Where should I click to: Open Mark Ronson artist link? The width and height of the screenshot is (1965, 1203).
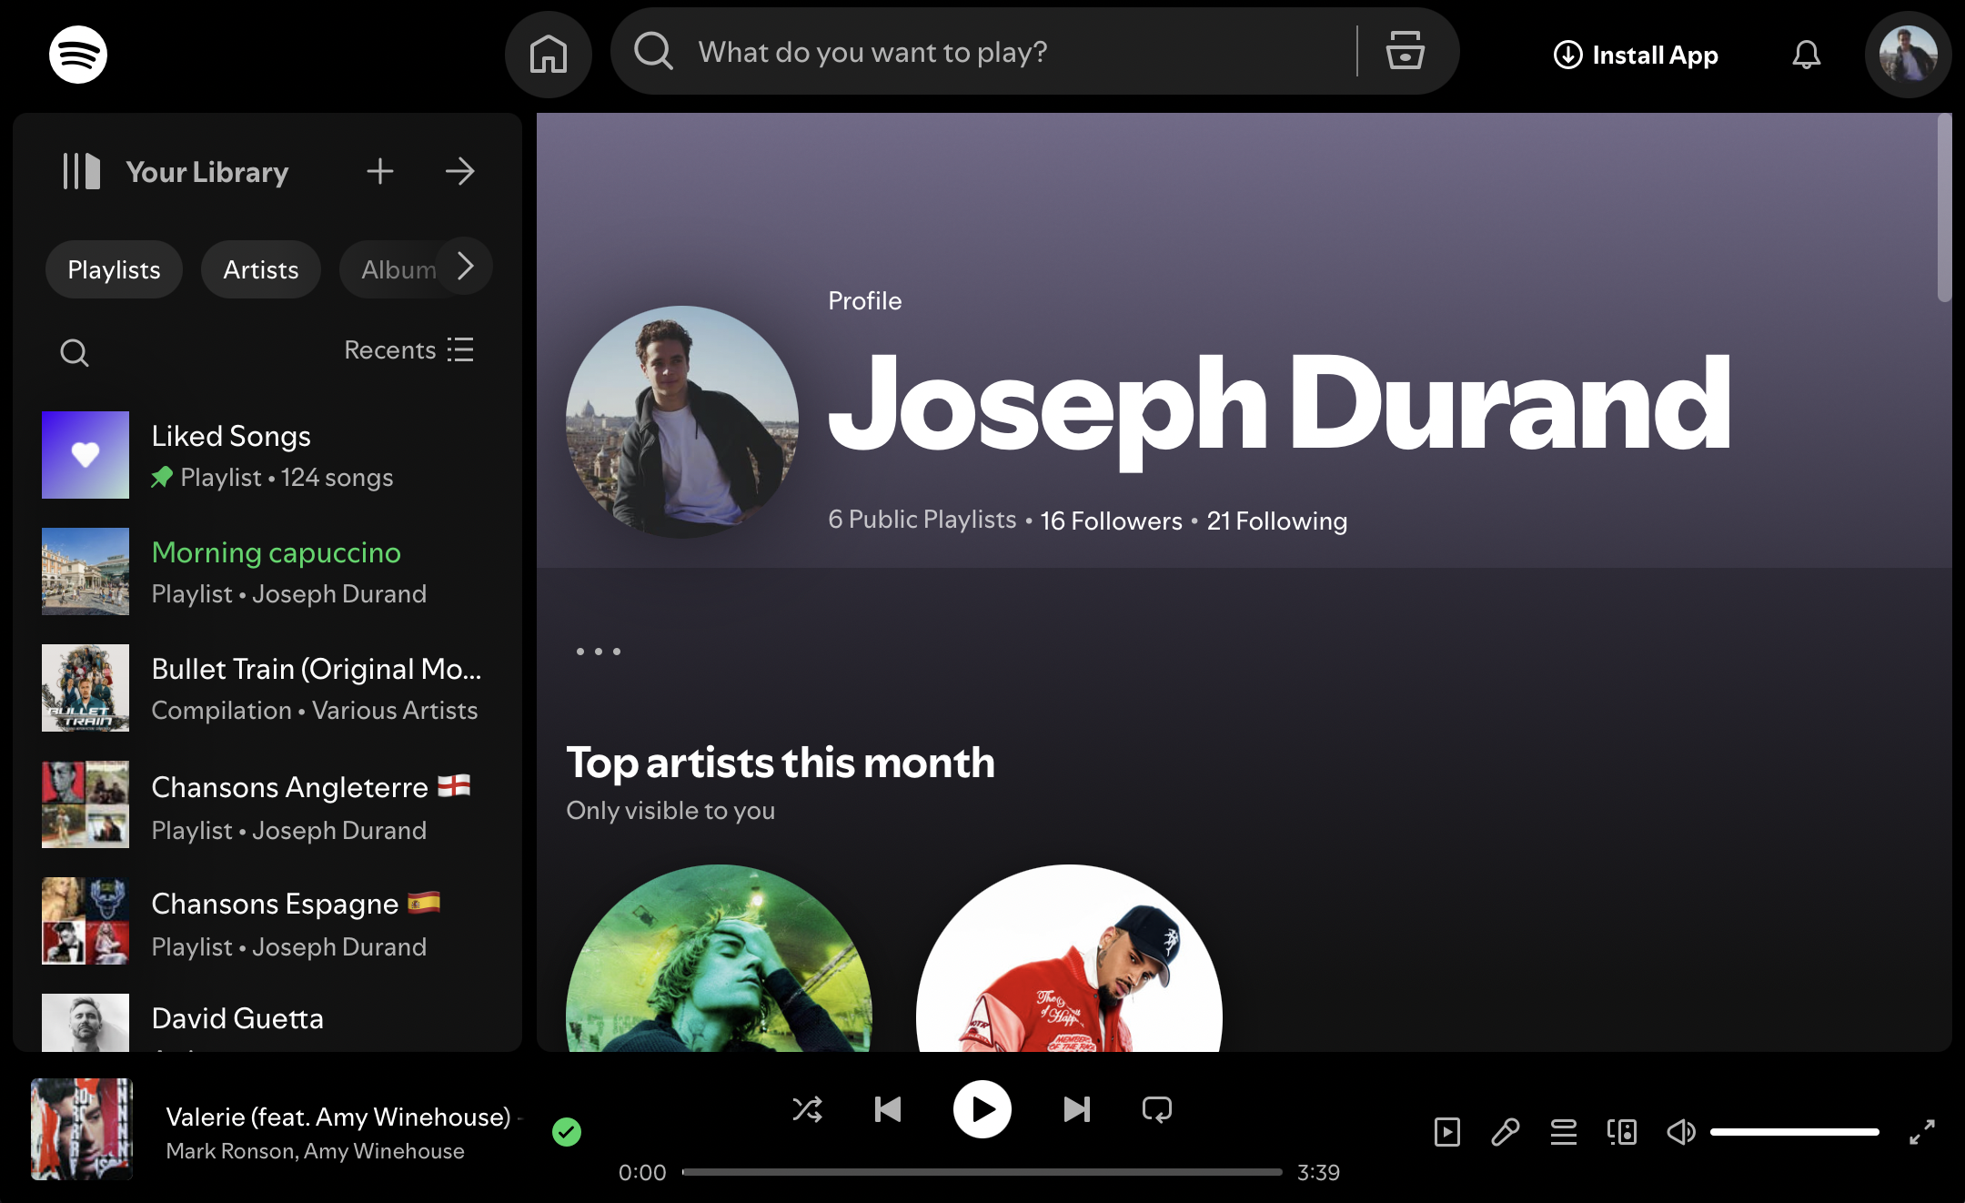tap(230, 1151)
